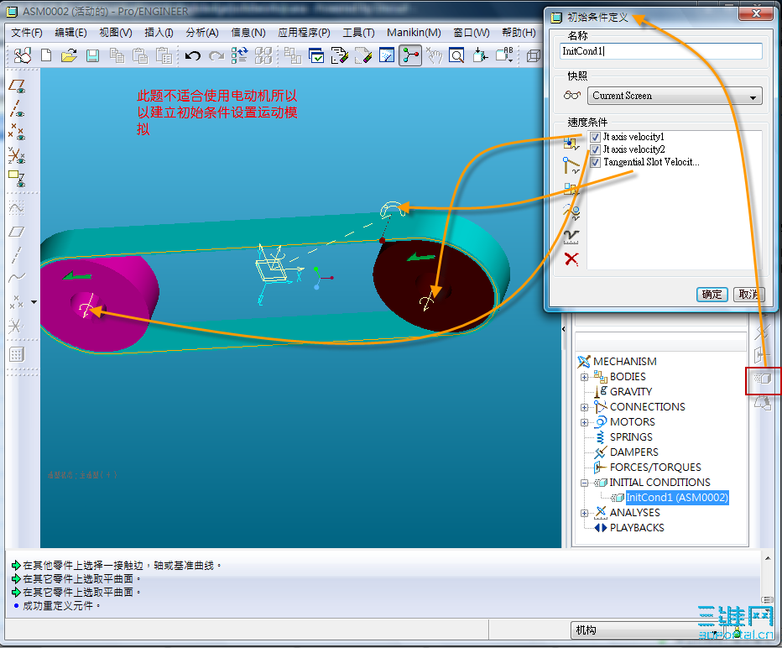Select the wireframe cube display icon
Viewport: 782px width, 648px height.
533,55
